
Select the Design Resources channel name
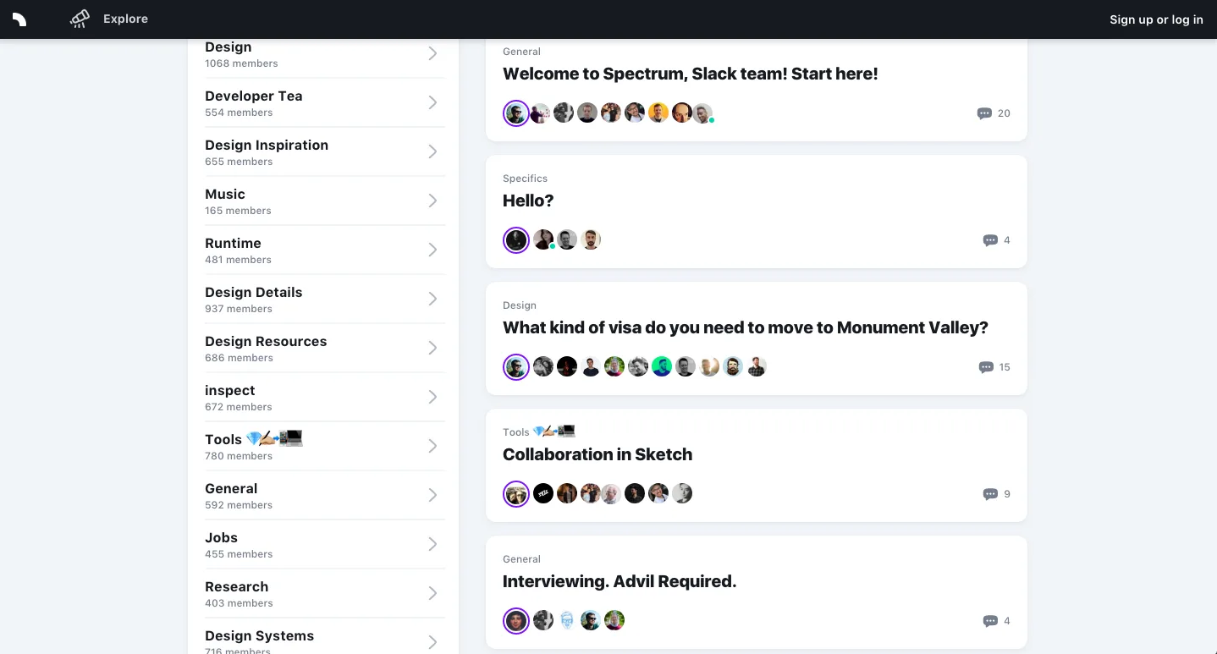pyautogui.click(x=266, y=341)
